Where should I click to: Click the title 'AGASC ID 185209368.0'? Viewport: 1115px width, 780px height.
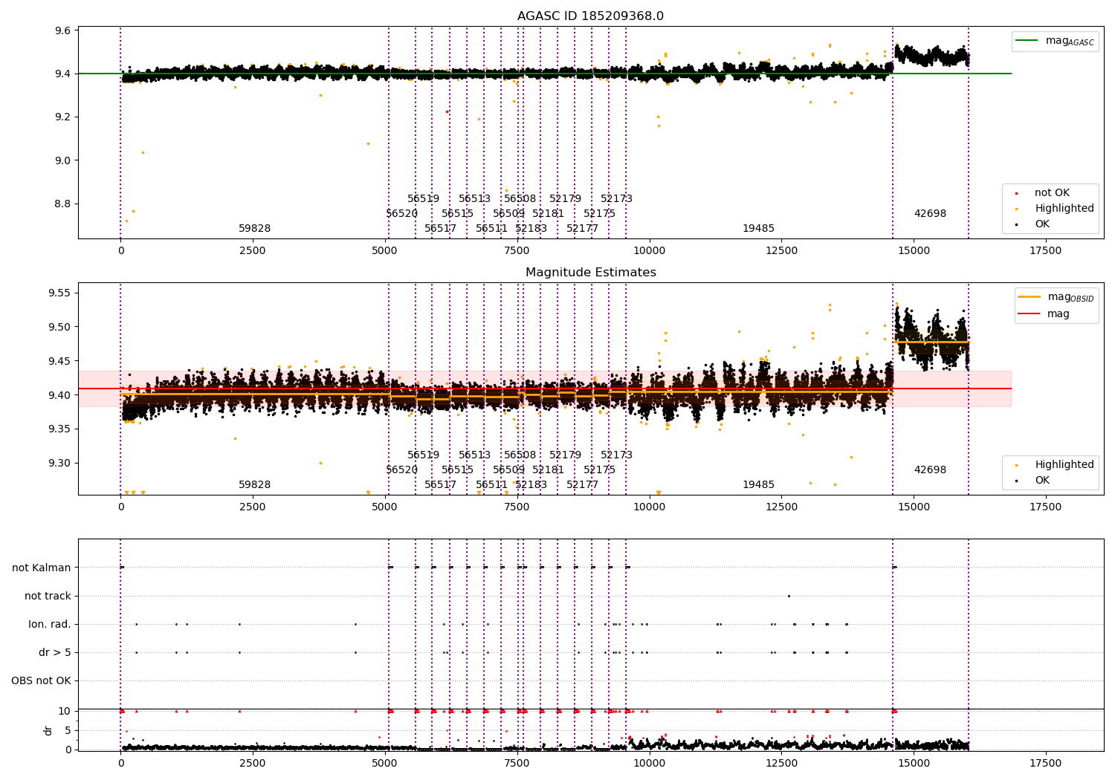[x=590, y=16]
